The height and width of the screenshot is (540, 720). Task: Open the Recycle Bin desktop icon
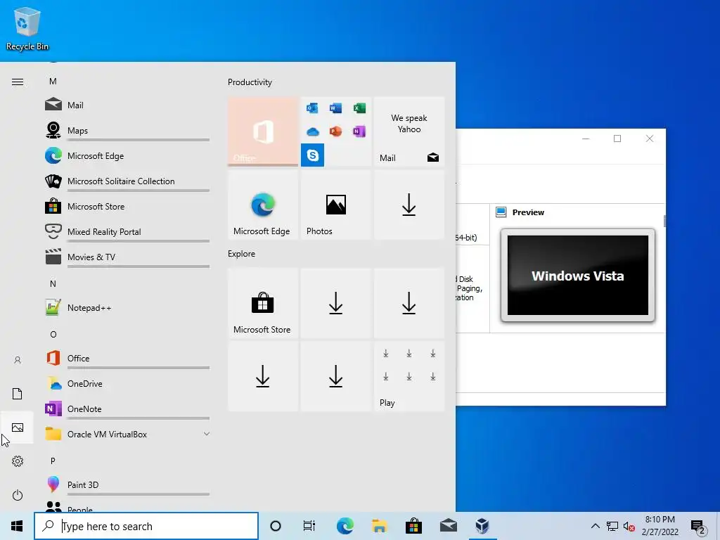tap(27, 30)
